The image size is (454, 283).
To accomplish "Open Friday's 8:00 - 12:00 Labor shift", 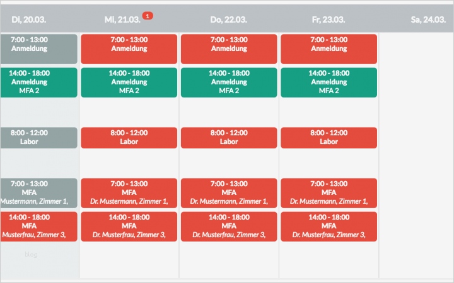I will tap(329, 138).
